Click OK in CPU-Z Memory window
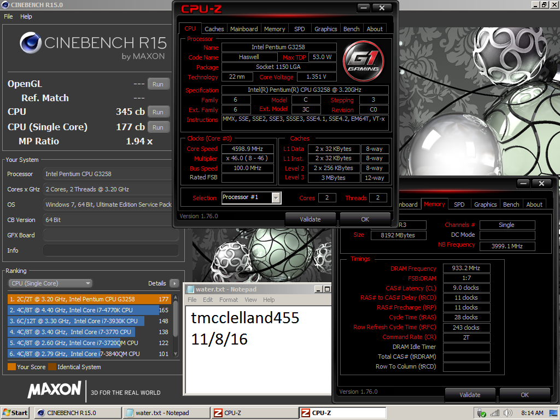The image size is (560, 420). click(x=524, y=395)
